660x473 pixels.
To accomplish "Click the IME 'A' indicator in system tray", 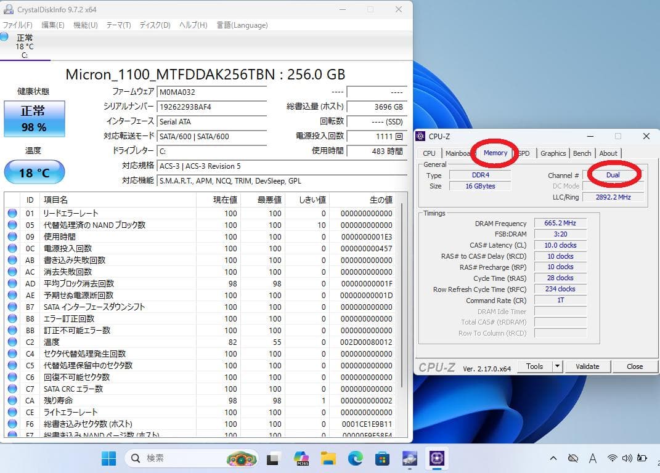I will 593,458.
